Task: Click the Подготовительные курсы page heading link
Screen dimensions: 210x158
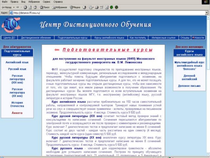Action: (x=107, y=50)
